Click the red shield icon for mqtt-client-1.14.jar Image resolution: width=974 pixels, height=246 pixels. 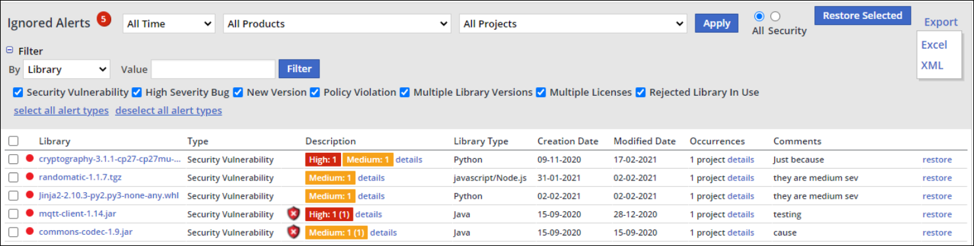click(x=293, y=214)
